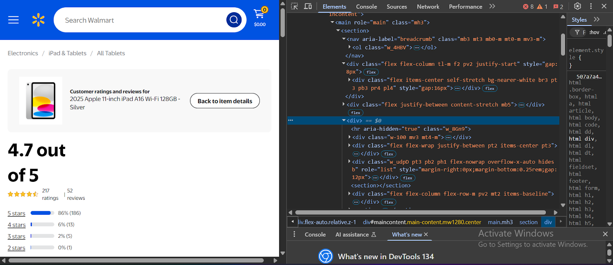Image resolution: width=613 pixels, height=265 pixels.
Task: Open the Walmart hamburger menu
Action: pos(13,20)
